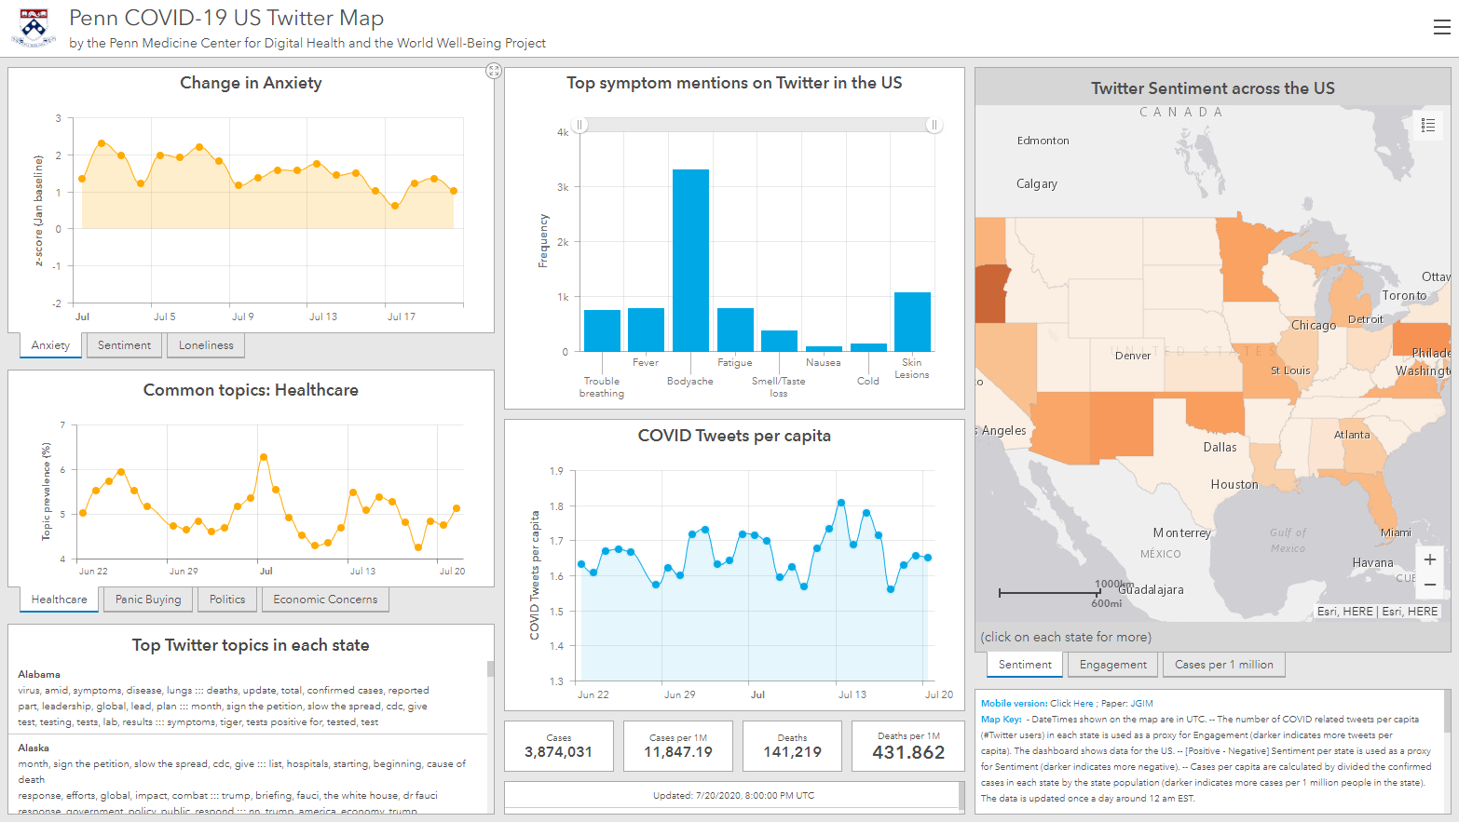Screen dimensions: 1459x822
Task: Click the Fever bar
Action: pos(646,330)
